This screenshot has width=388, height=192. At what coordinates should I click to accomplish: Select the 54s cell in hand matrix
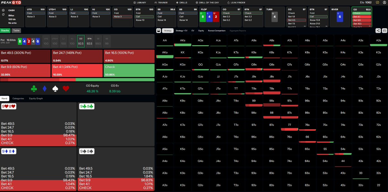click(x=343, y=149)
